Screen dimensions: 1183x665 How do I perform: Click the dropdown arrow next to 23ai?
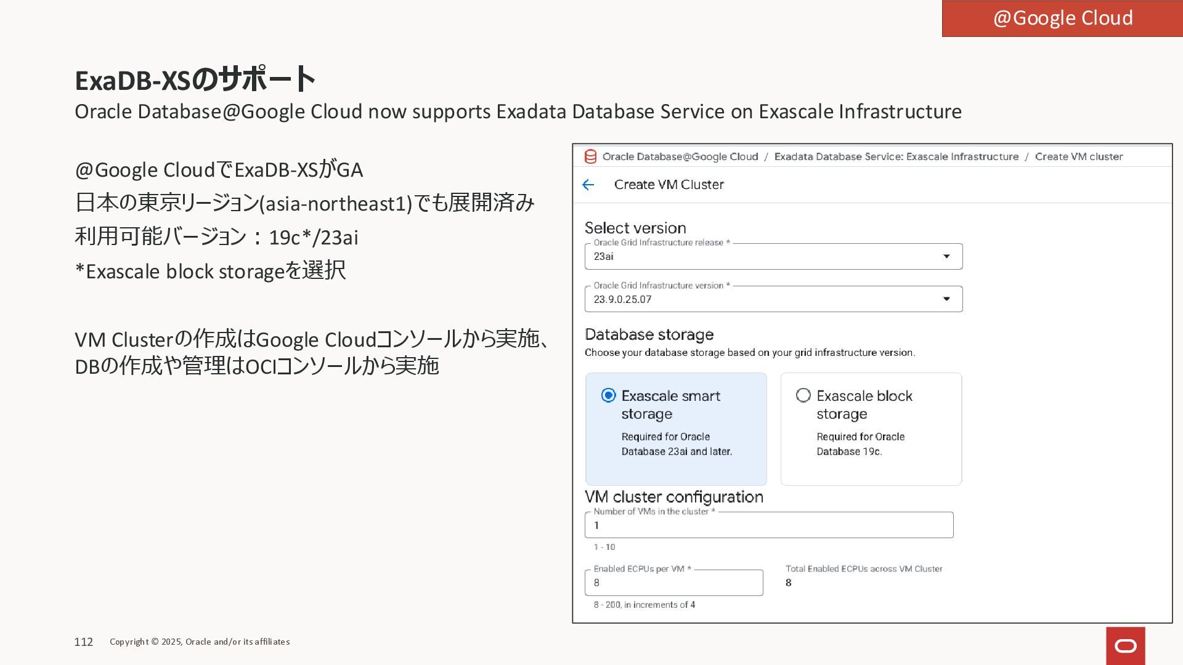(x=946, y=256)
